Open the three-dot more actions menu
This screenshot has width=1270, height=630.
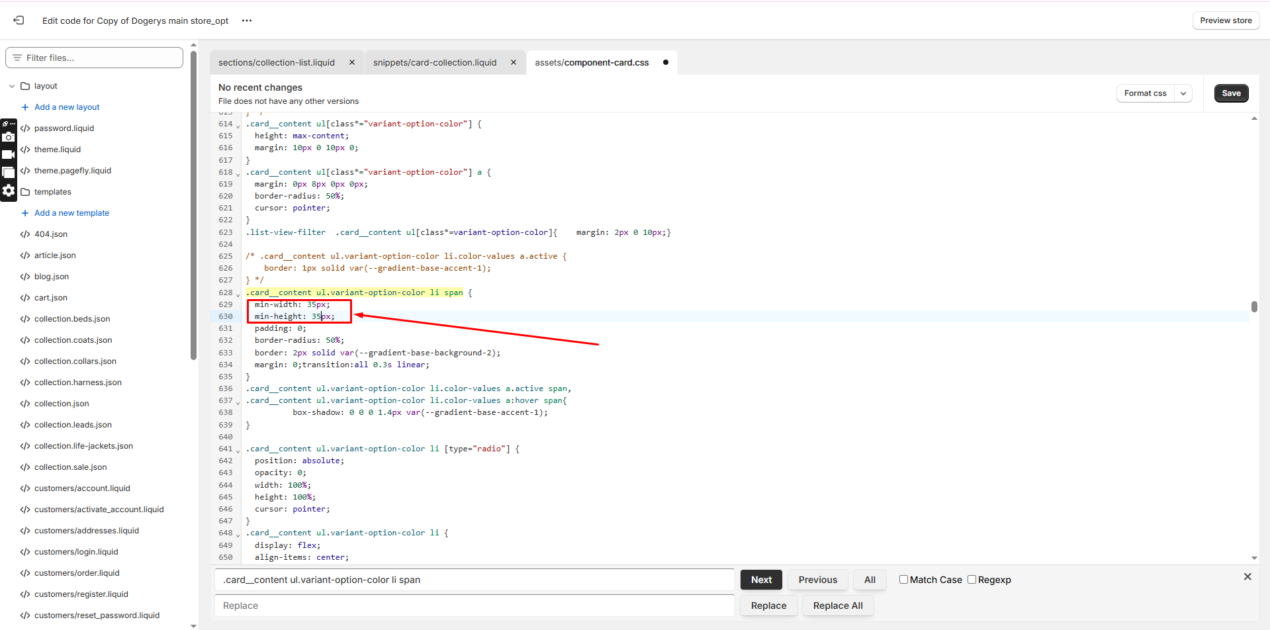coord(247,21)
